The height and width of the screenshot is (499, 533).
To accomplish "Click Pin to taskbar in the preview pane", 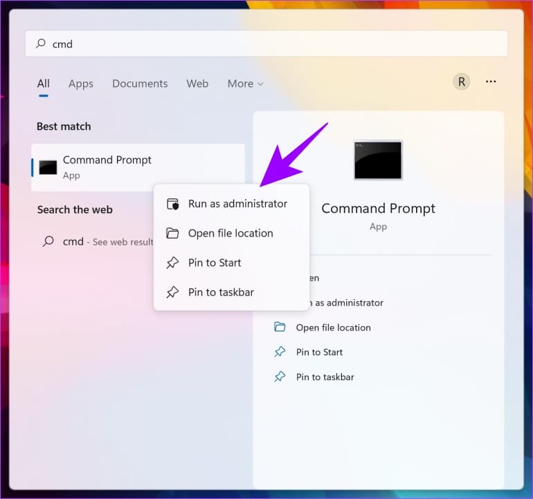I will click(x=325, y=377).
